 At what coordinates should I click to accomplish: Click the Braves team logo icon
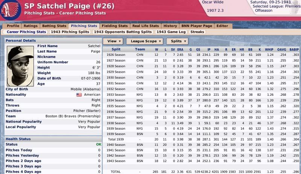click(9, 9)
